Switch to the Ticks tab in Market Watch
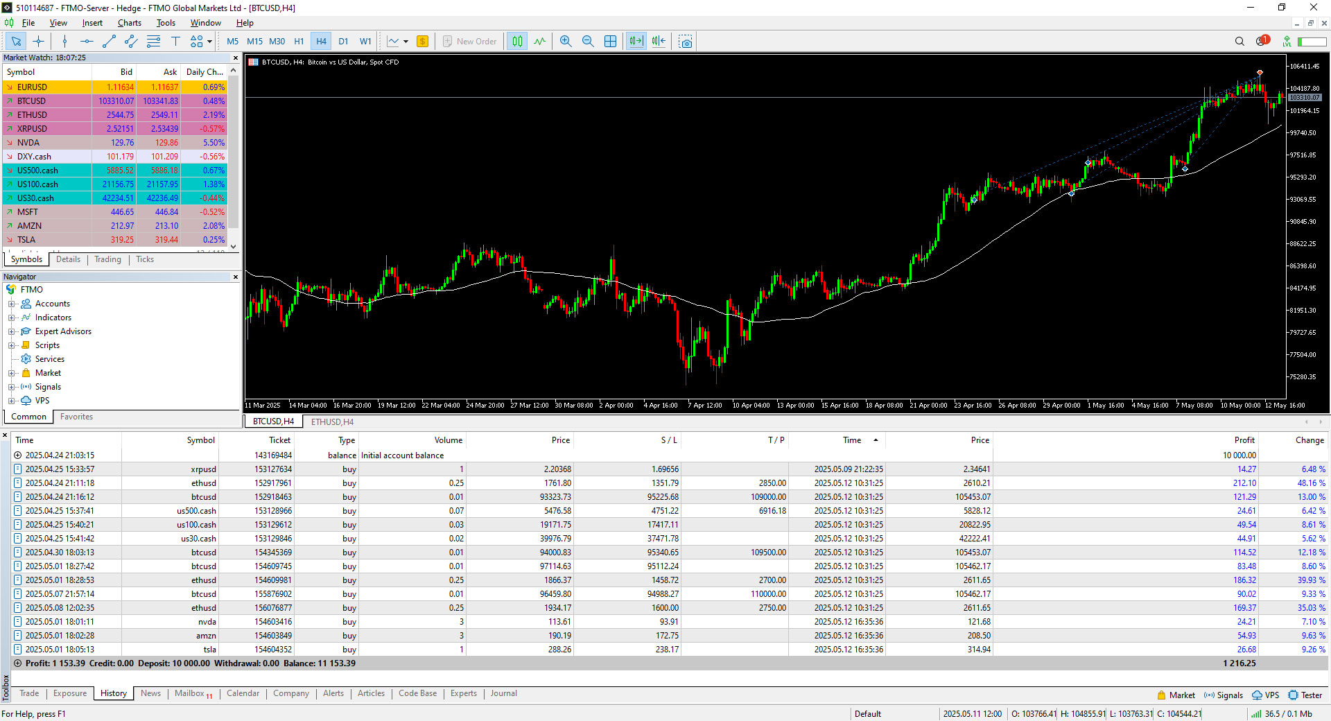Image resolution: width=1331 pixels, height=721 pixels. [145, 259]
